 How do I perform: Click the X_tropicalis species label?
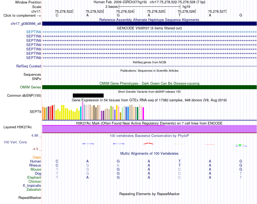32,186
